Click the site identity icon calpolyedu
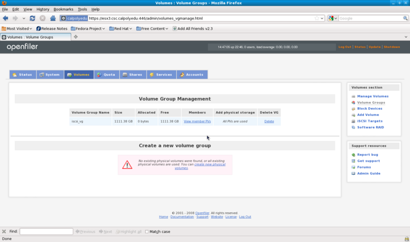410x242 pixels. tap(74, 18)
